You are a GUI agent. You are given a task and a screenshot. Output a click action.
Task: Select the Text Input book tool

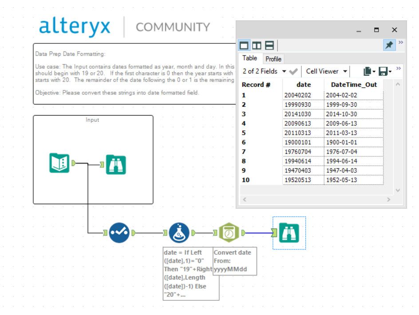click(x=59, y=163)
